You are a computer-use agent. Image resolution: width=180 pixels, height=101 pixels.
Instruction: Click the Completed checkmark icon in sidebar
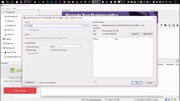pyautogui.click(x=5, y=26)
